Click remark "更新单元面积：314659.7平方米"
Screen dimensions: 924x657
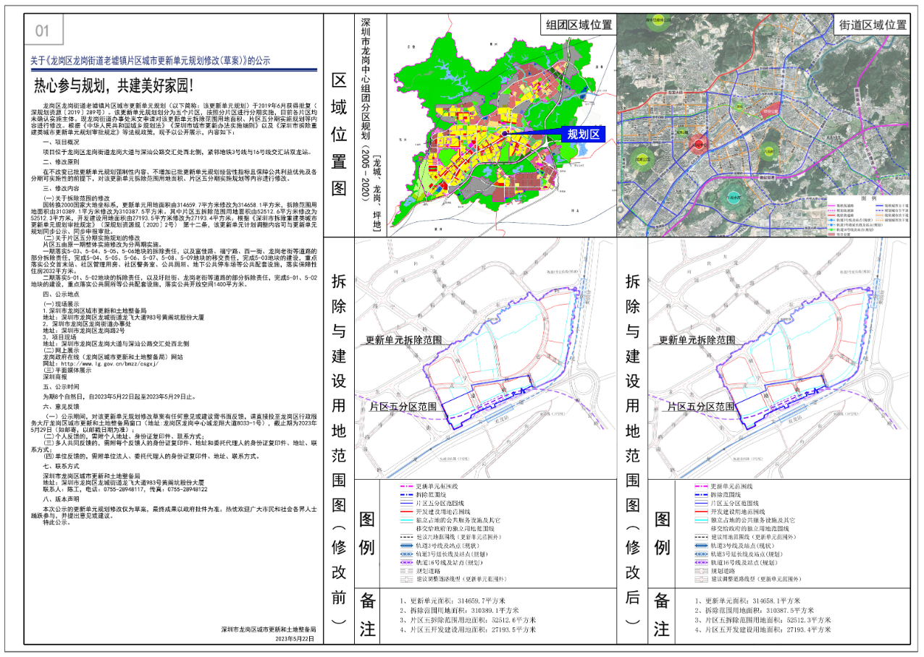456,601
